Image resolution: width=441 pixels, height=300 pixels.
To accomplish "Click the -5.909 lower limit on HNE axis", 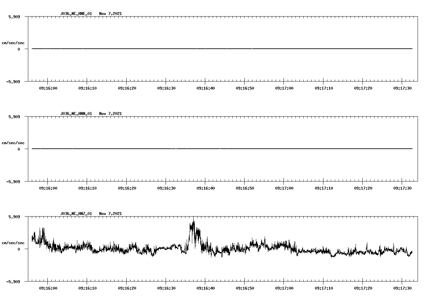I will point(13,81).
